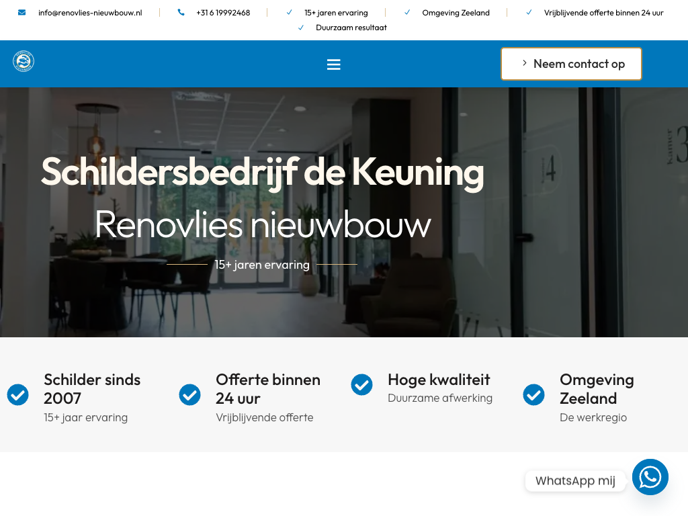Click the top bar 15+ jaren ervaring item
The image size is (688, 516).
[336, 13]
